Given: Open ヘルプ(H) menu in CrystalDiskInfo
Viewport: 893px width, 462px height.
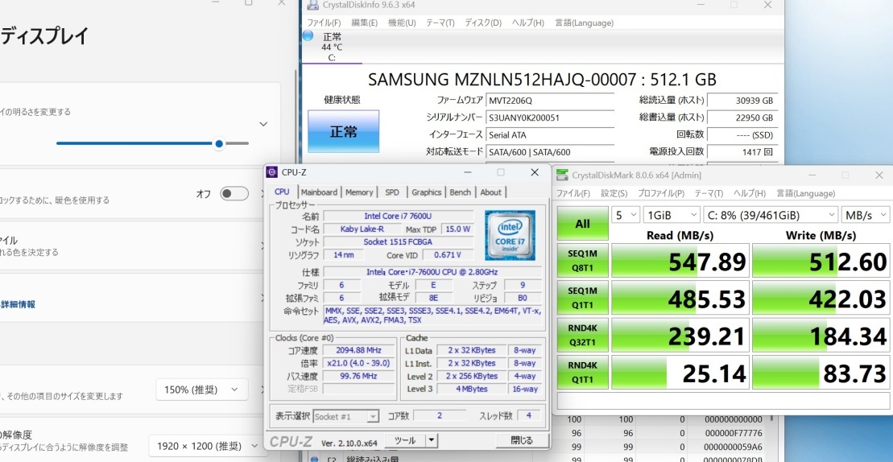Looking at the screenshot, I should [527, 23].
